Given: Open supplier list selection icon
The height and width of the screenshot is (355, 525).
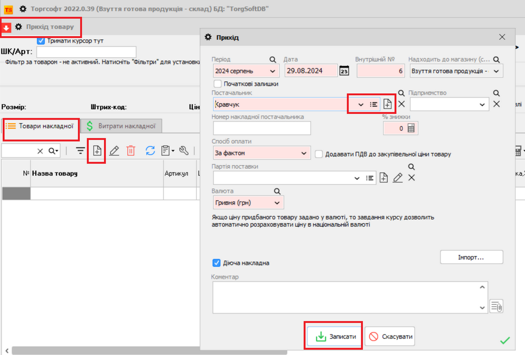Looking at the screenshot, I should click(x=373, y=104).
